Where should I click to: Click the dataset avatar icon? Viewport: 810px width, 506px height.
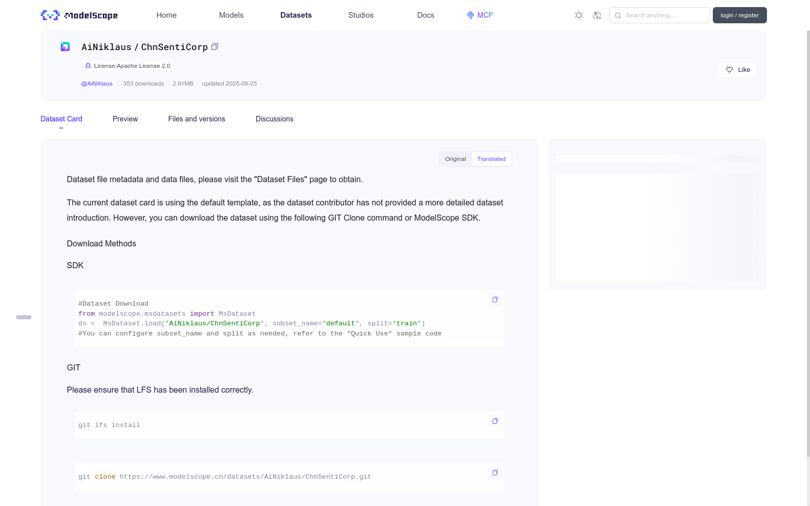click(65, 47)
